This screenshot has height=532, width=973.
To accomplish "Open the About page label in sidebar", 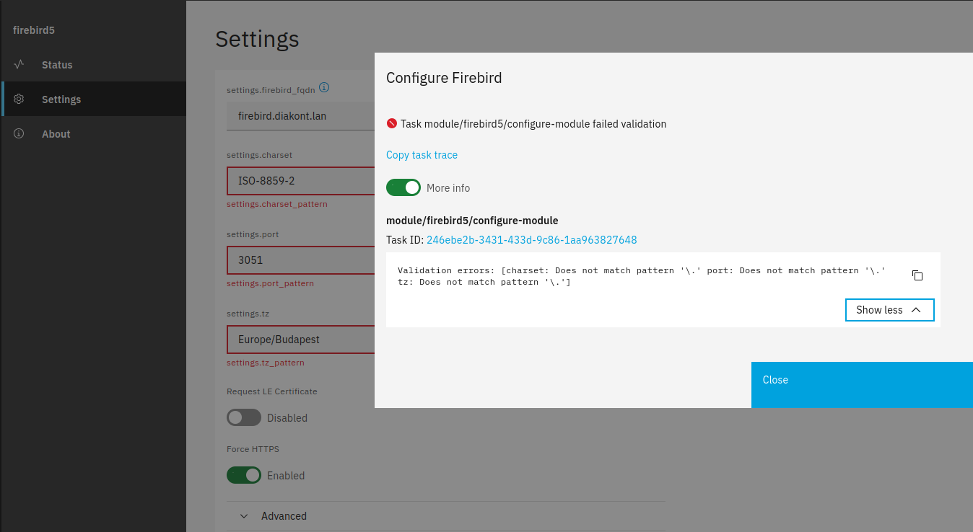I will [x=56, y=134].
